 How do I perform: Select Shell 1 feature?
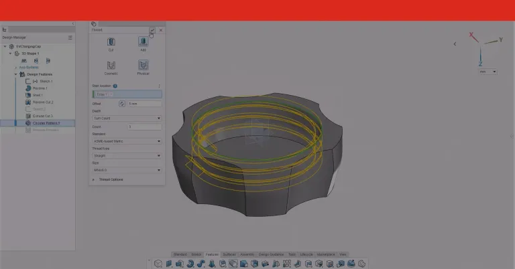tap(38, 95)
